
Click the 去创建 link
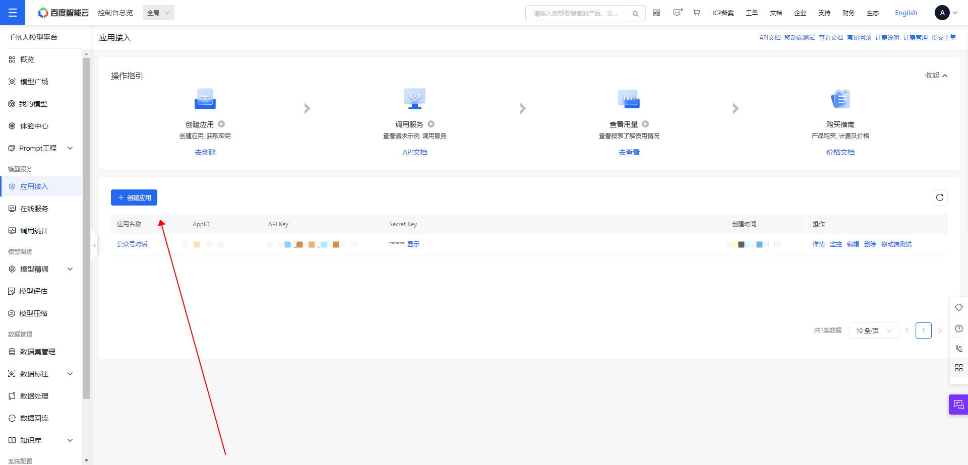(x=205, y=152)
